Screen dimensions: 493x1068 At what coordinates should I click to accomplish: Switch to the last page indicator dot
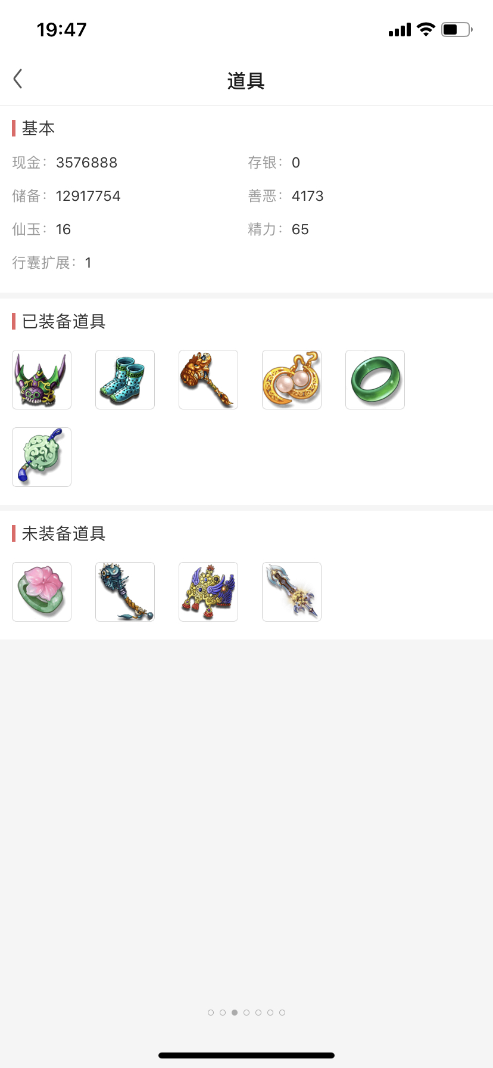pyautogui.click(x=282, y=1013)
